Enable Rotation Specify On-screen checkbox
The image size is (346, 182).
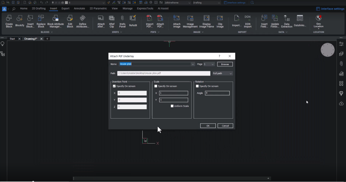click(197, 86)
